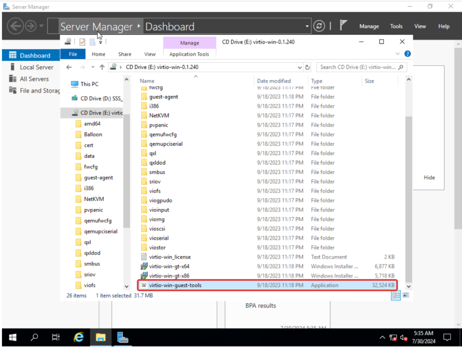Open Task View on the taskbar
The image size is (462, 347).
(55, 337)
